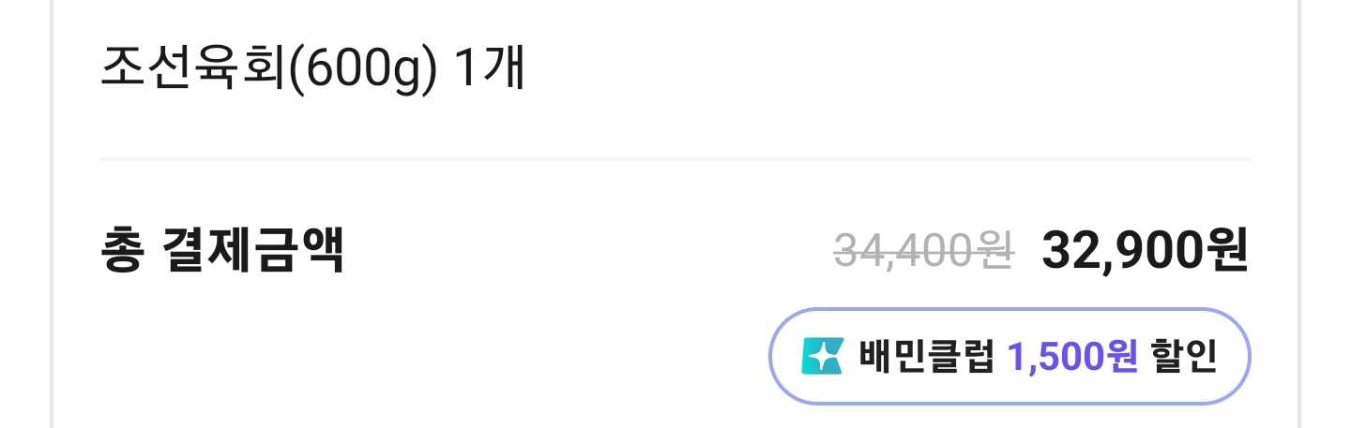Tap the rounded purple border of the discount badge
This screenshot has width=1351, height=428.
click(1010, 309)
